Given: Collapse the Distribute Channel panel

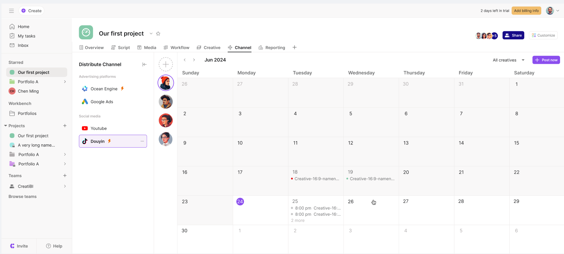Looking at the screenshot, I should (x=144, y=65).
